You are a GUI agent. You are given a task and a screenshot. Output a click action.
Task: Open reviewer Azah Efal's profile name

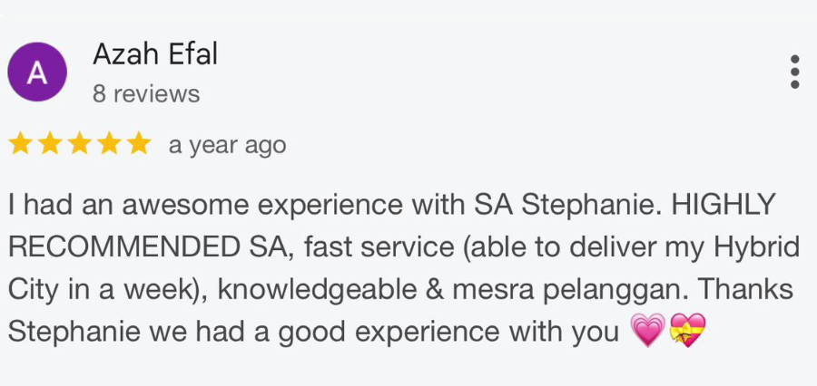tap(155, 55)
